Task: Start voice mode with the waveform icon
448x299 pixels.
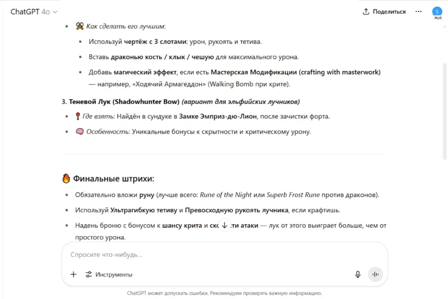Action: 375,275
